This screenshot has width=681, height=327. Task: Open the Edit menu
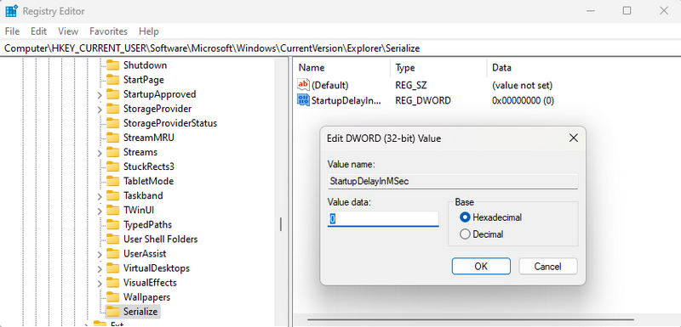[x=38, y=31]
